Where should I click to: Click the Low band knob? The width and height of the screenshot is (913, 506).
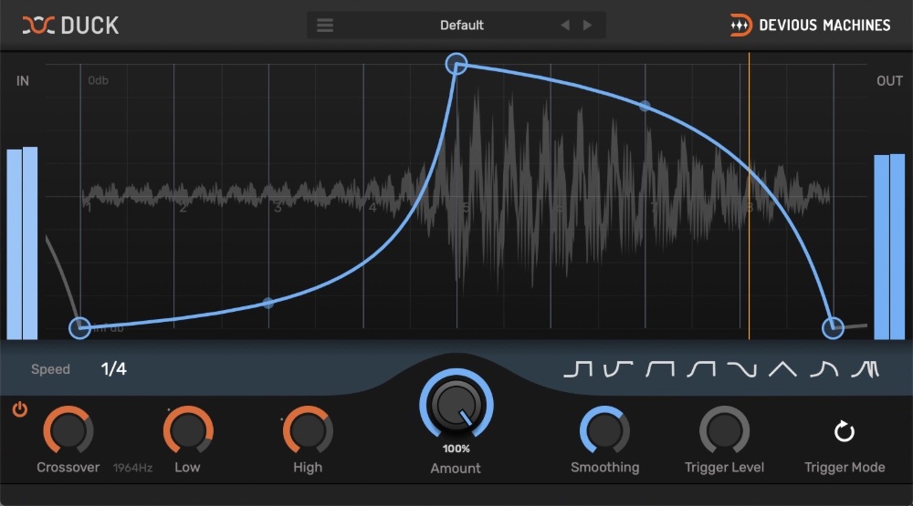pos(188,430)
